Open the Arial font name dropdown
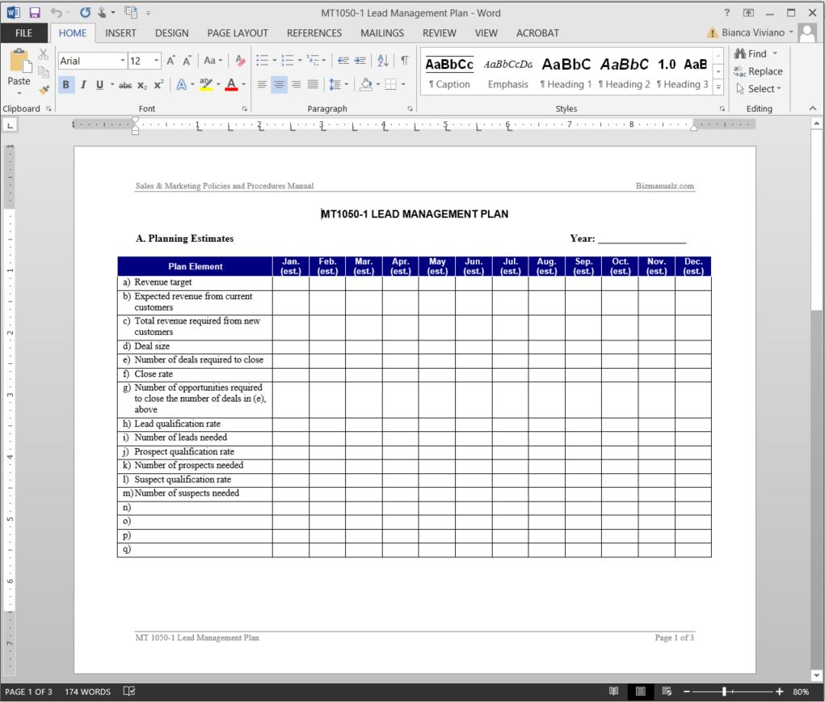Screen dimensions: 825x702 click(123, 61)
